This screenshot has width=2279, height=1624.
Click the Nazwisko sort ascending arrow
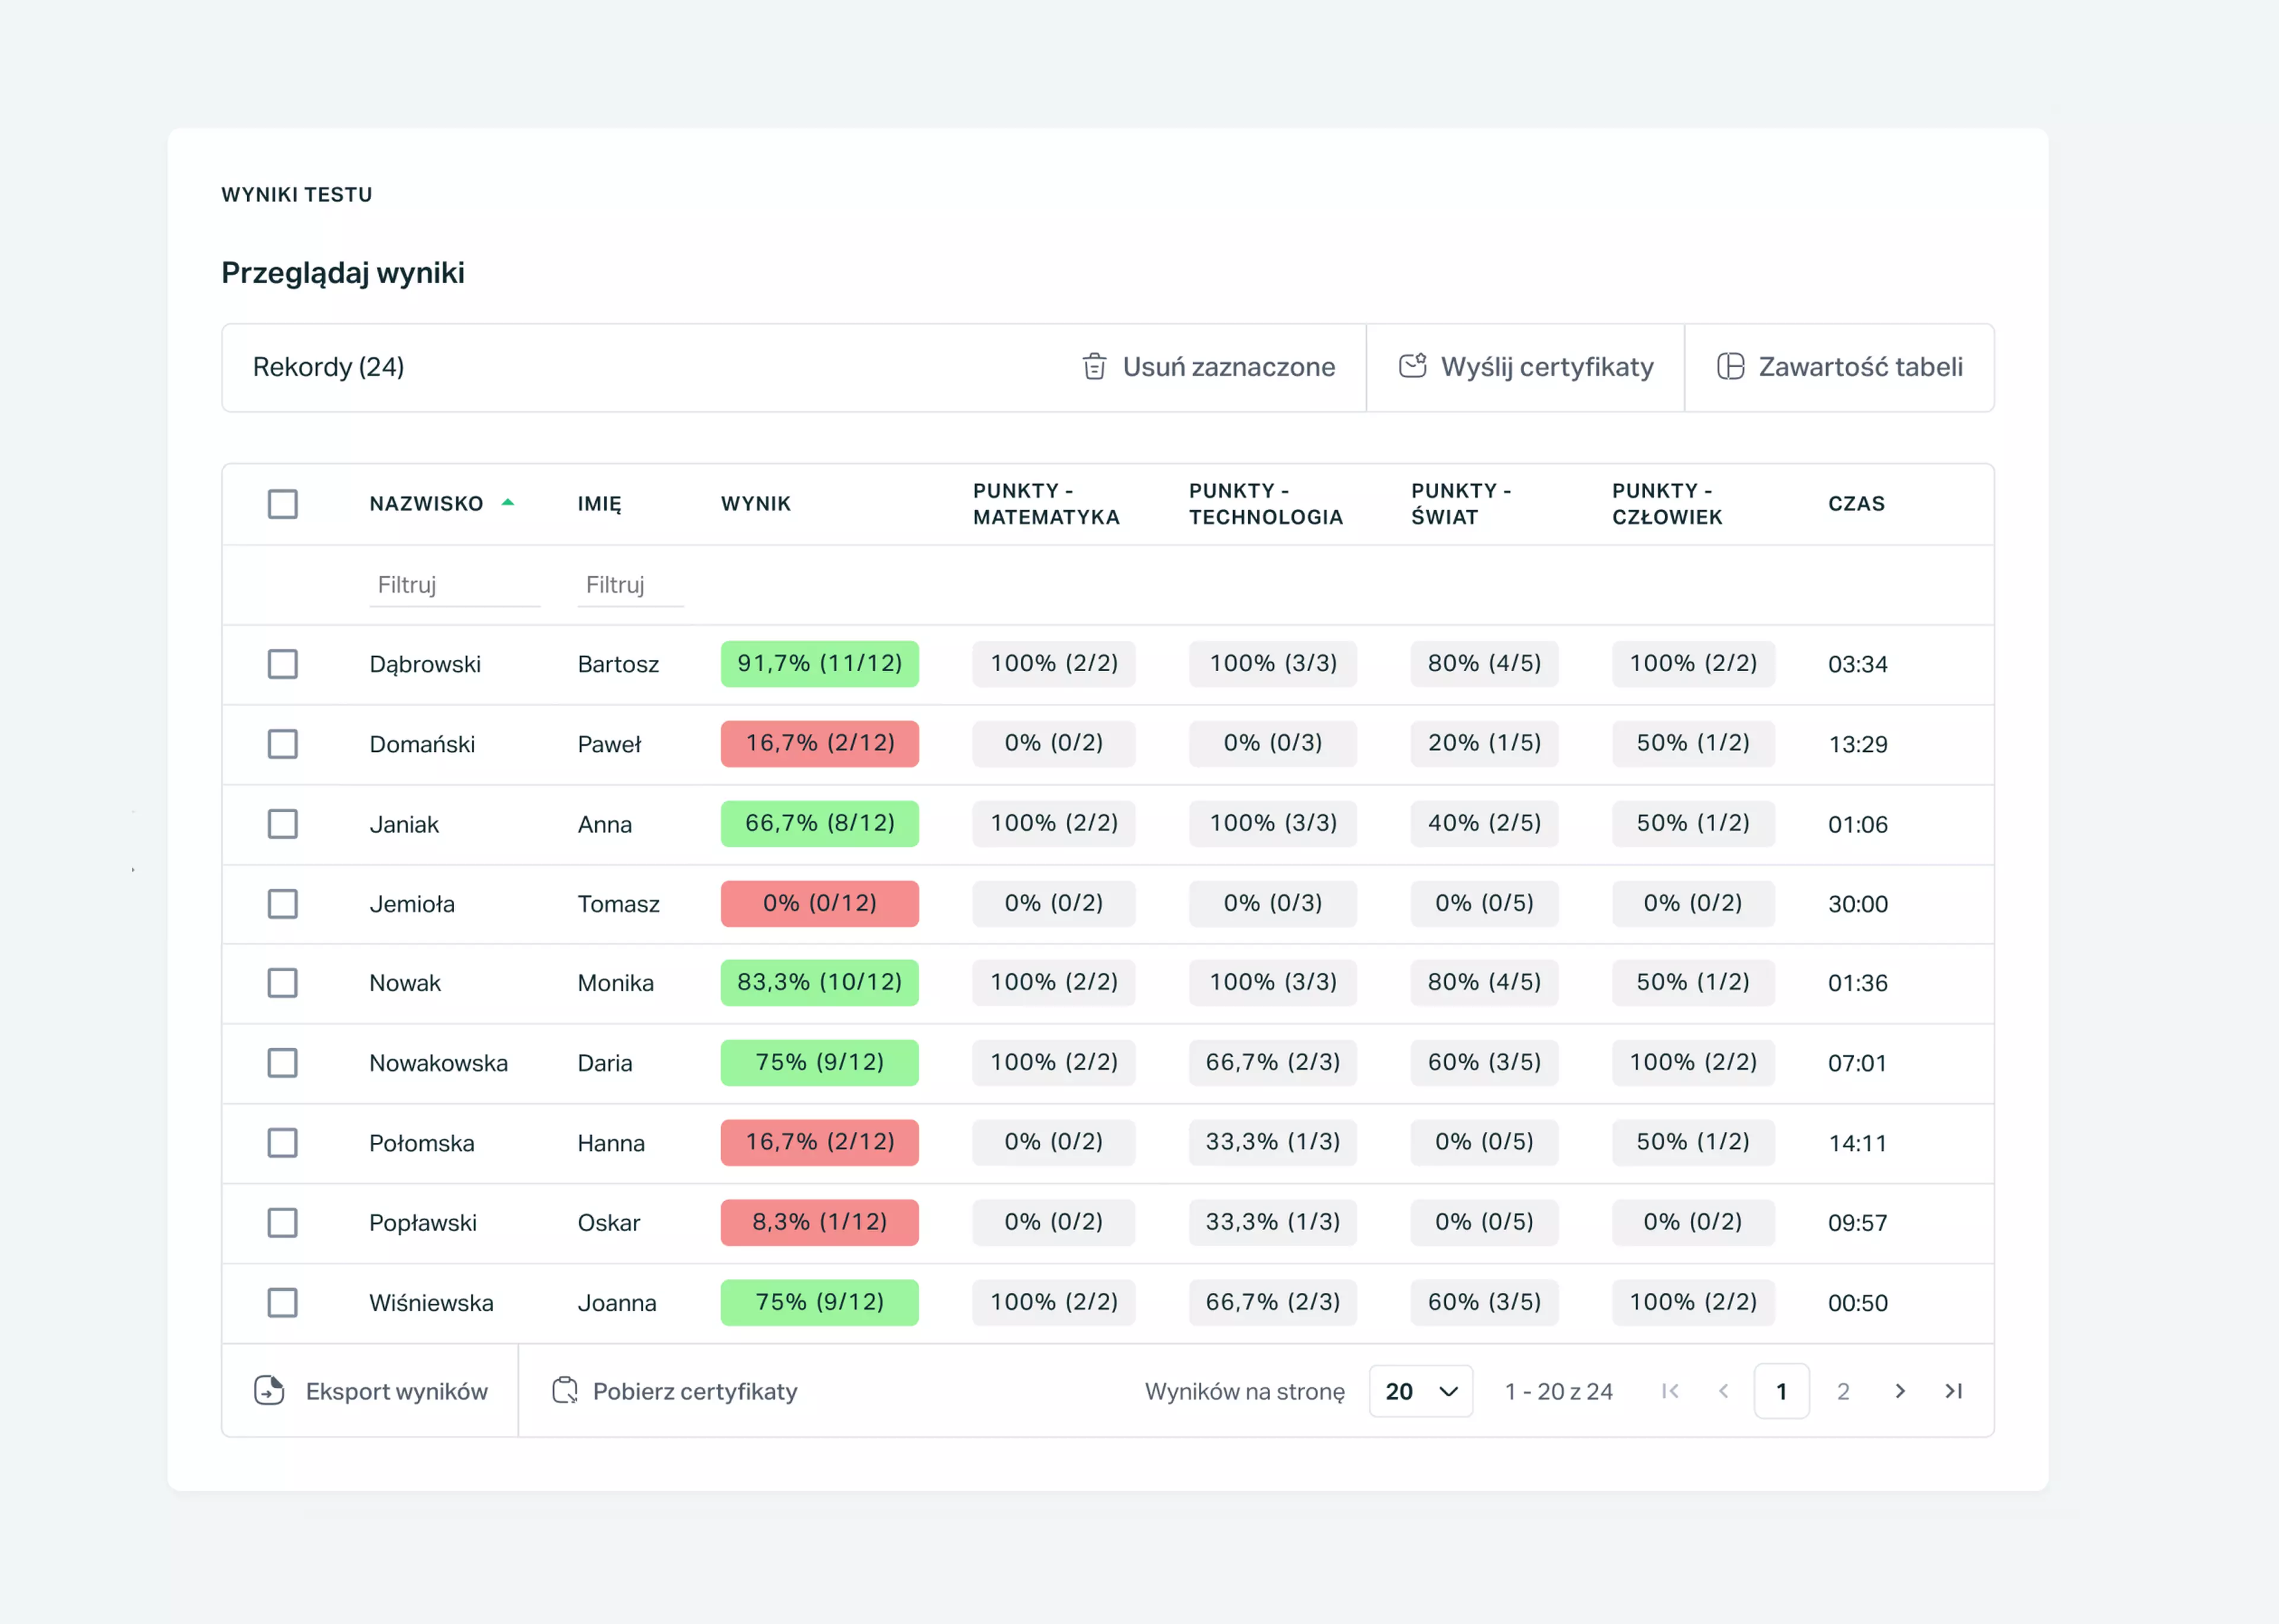(508, 503)
